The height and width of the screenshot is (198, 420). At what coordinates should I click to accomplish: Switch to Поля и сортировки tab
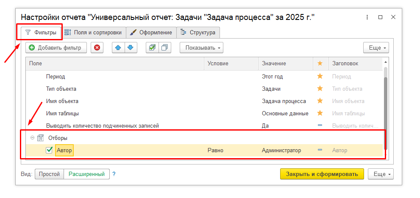[x=94, y=33]
